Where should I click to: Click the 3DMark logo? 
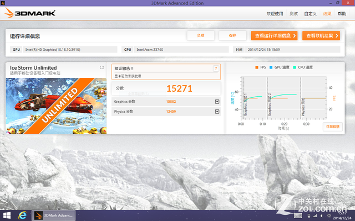click(x=30, y=13)
